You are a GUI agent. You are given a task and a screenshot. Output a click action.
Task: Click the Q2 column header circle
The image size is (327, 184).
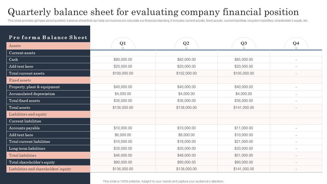tap(186, 43)
